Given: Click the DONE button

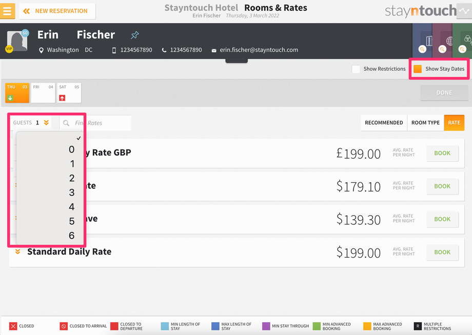Looking at the screenshot, I should pos(444,93).
